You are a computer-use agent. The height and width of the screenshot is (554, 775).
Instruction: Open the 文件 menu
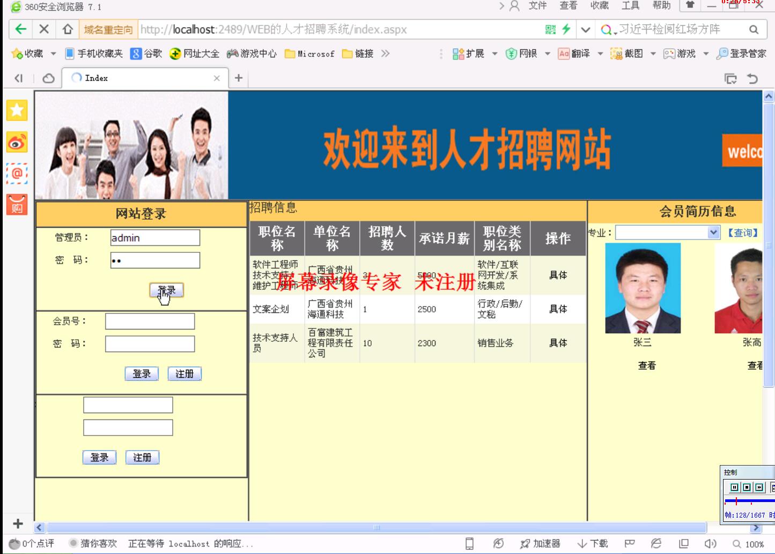click(x=537, y=6)
